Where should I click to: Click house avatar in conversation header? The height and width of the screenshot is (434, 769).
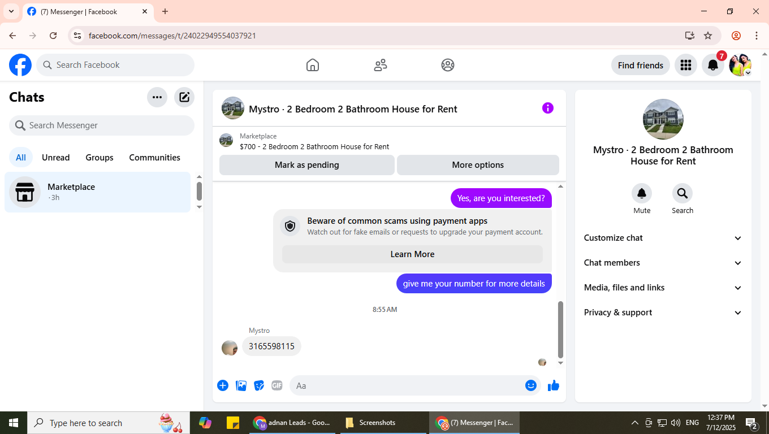(233, 108)
